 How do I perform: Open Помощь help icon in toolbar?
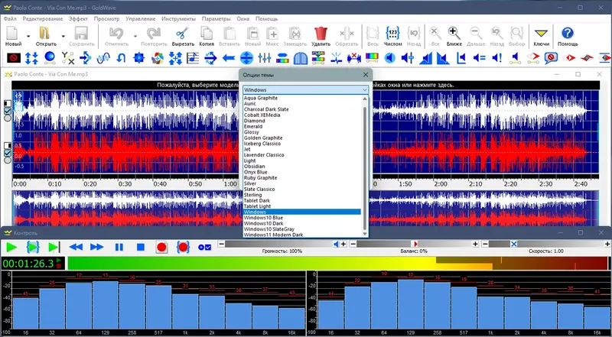click(x=568, y=34)
